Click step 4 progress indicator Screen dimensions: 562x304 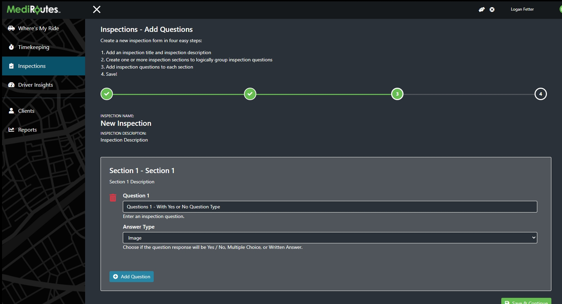tap(540, 94)
